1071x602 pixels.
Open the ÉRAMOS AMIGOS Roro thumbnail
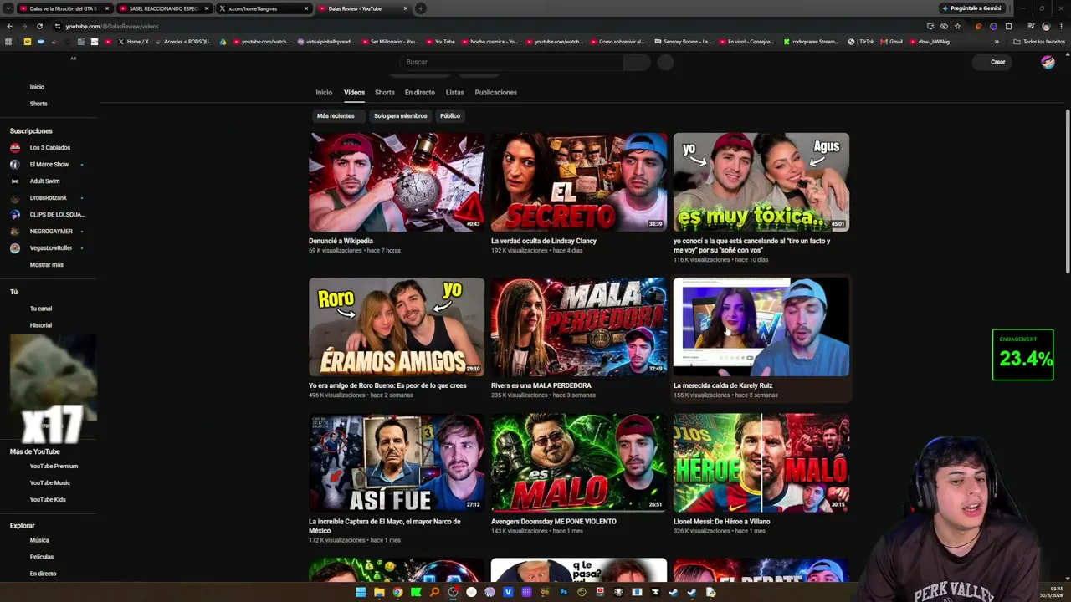pyautogui.click(x=397, y=327)
